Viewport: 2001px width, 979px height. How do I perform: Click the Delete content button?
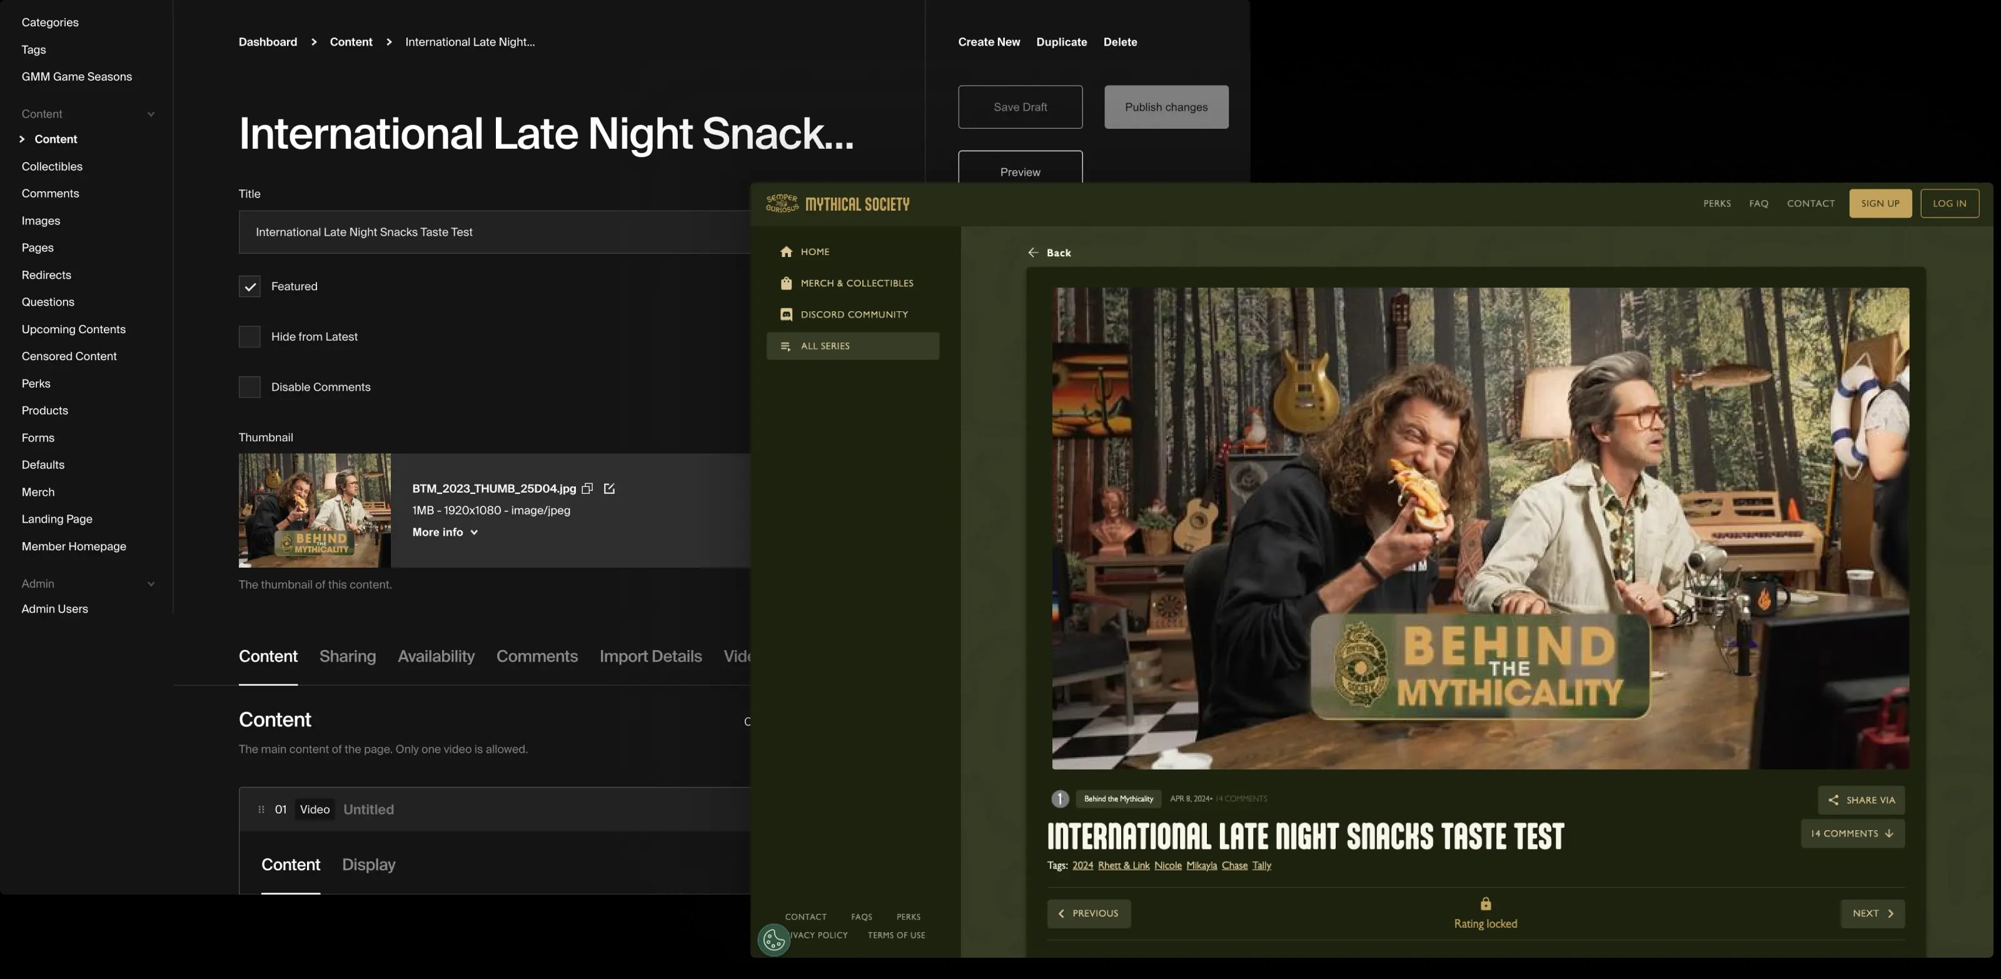[x=1121, y=42]
